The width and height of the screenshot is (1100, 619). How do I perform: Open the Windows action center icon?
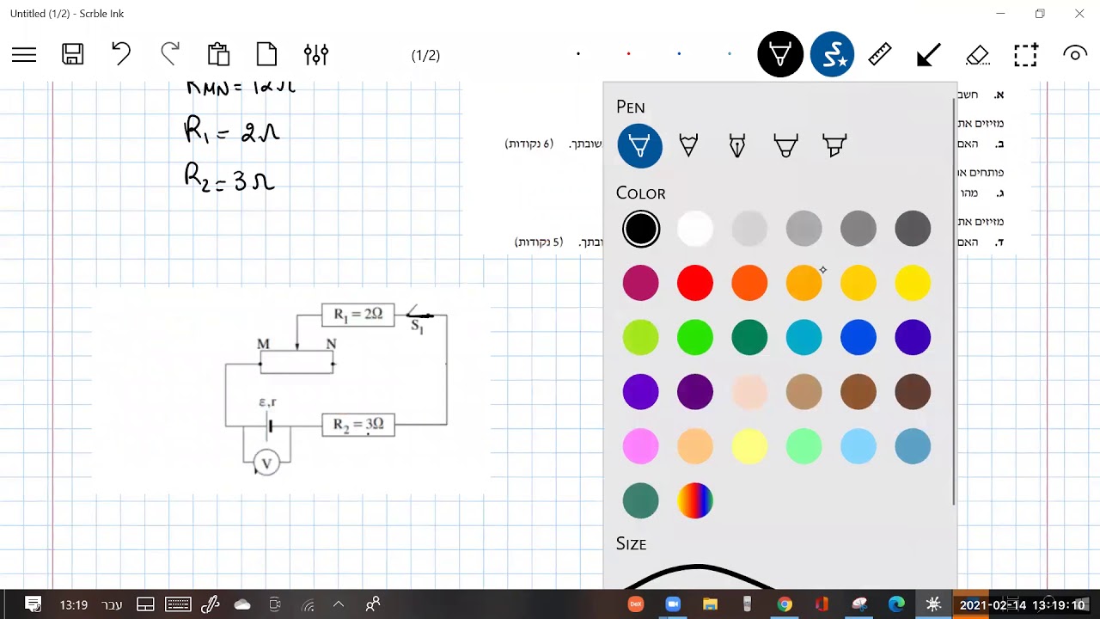34,604
